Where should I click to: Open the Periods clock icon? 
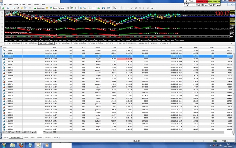pos(103,8)
